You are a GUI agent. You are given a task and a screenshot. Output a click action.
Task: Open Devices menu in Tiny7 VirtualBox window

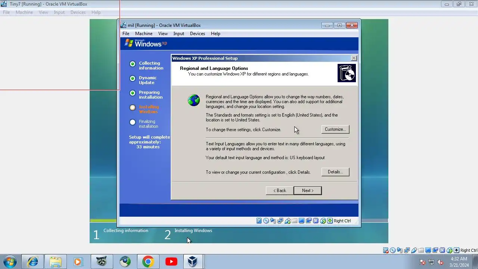[78, 12]
